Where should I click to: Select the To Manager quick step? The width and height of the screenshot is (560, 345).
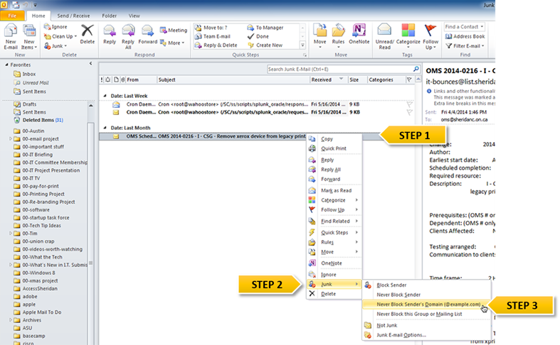pos(265,28)
